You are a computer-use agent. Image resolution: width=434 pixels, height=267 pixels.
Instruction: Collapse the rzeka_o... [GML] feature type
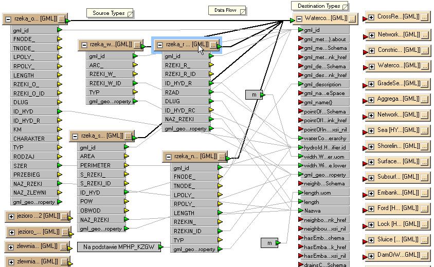click(8, 20)
